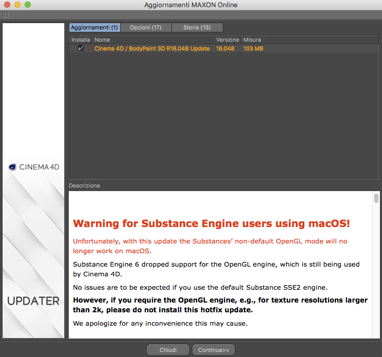Click the version value 18.048
The height and width of the screenshot is (357, 382).
[225, 48]
